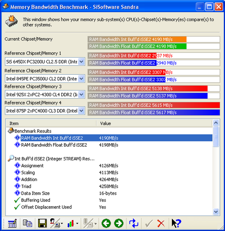Click the 4264MB/s Addition value
This screenshot has height=231, width=225.
(108, 179)
